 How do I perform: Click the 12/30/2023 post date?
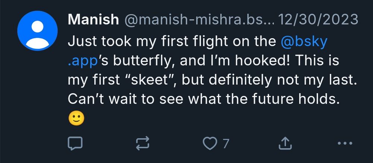pyautogui.click(x=318, y=19)
